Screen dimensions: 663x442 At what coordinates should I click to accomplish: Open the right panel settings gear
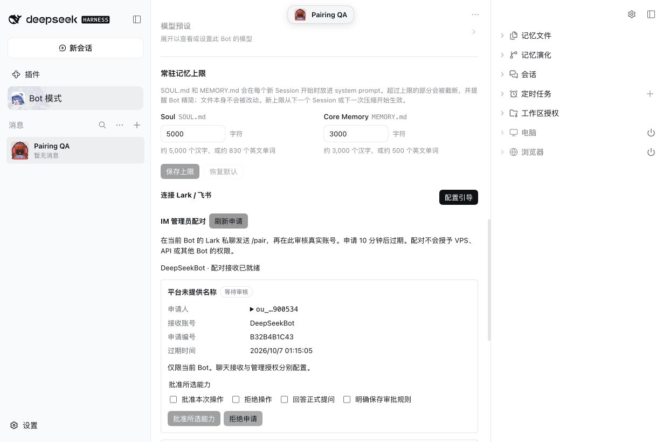pyautogui.click(x=632, y=15)
